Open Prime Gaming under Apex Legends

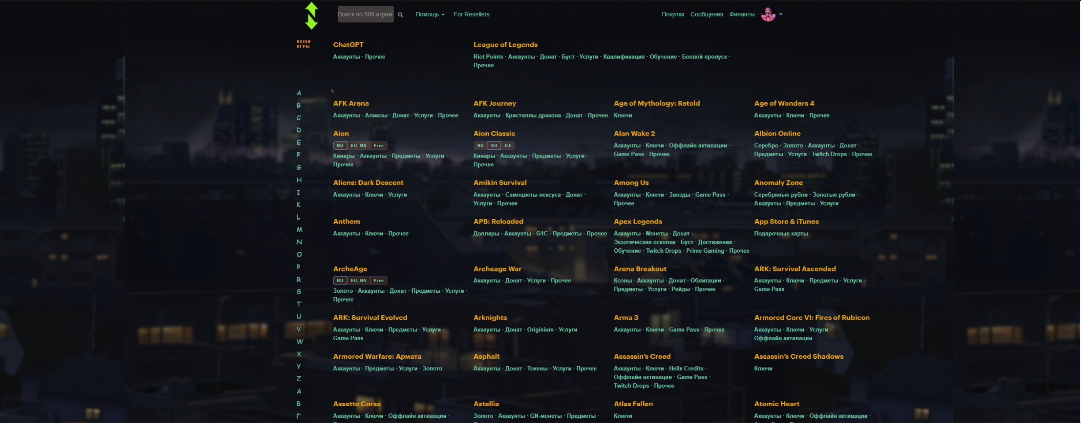(x=705, y=251)
